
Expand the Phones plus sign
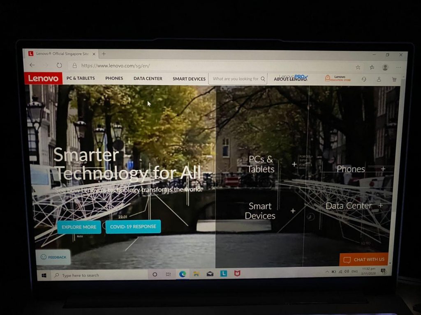pyautogui.click(x=383, y=168)
